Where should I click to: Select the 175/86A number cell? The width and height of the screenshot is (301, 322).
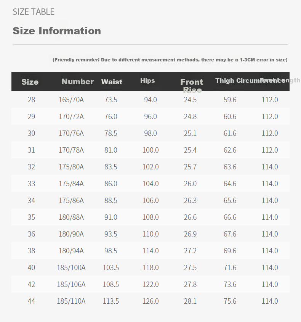71,201
